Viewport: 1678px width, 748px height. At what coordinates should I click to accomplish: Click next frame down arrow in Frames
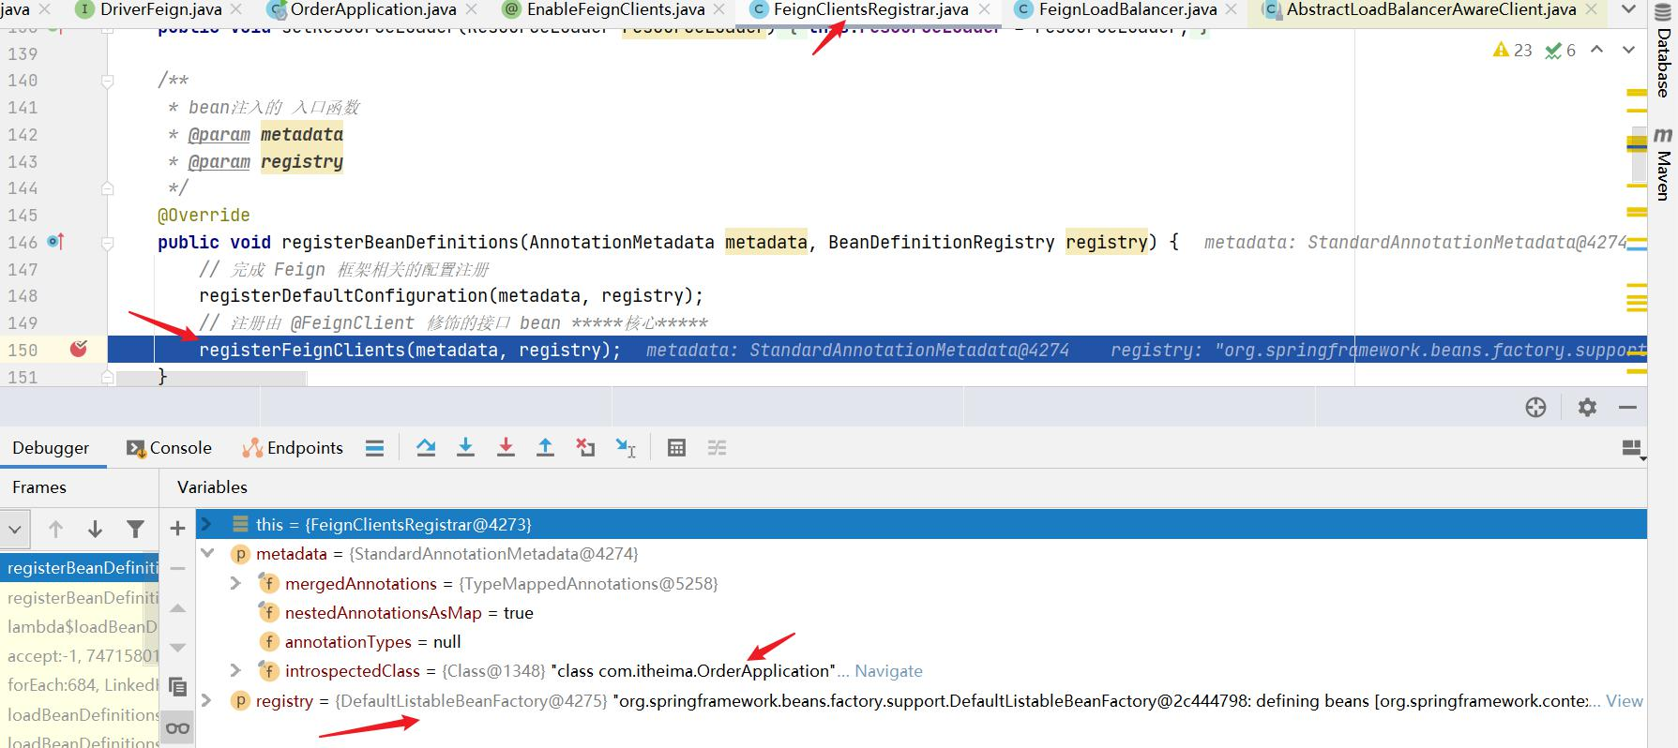tap(95, 530)
